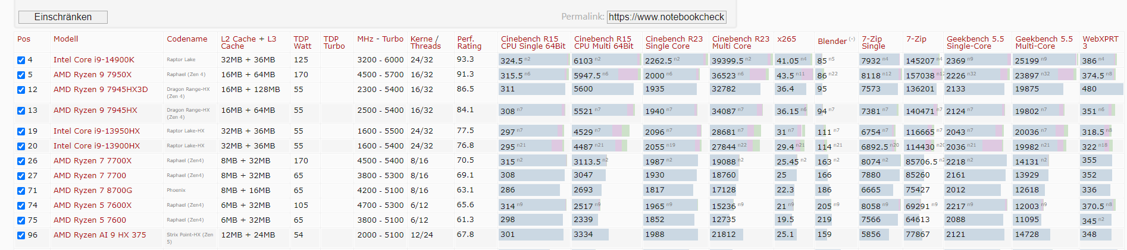Sort by the Pos column header
The height and width of the screenshot is (250, 1127).
24,39
